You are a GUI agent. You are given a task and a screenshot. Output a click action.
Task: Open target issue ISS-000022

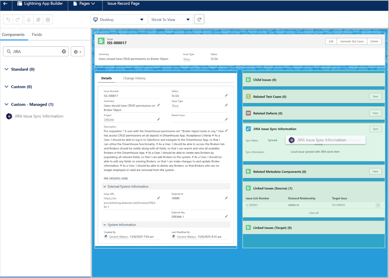(x=339, y=205)
